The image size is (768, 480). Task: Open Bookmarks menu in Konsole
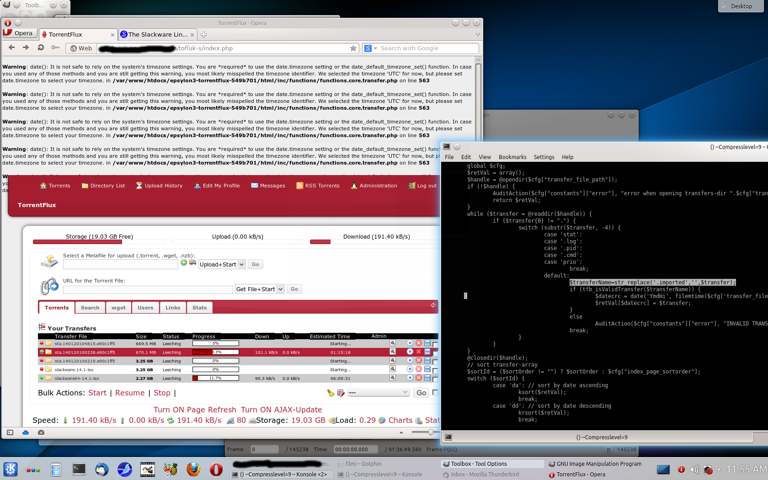tap(512, 157)
